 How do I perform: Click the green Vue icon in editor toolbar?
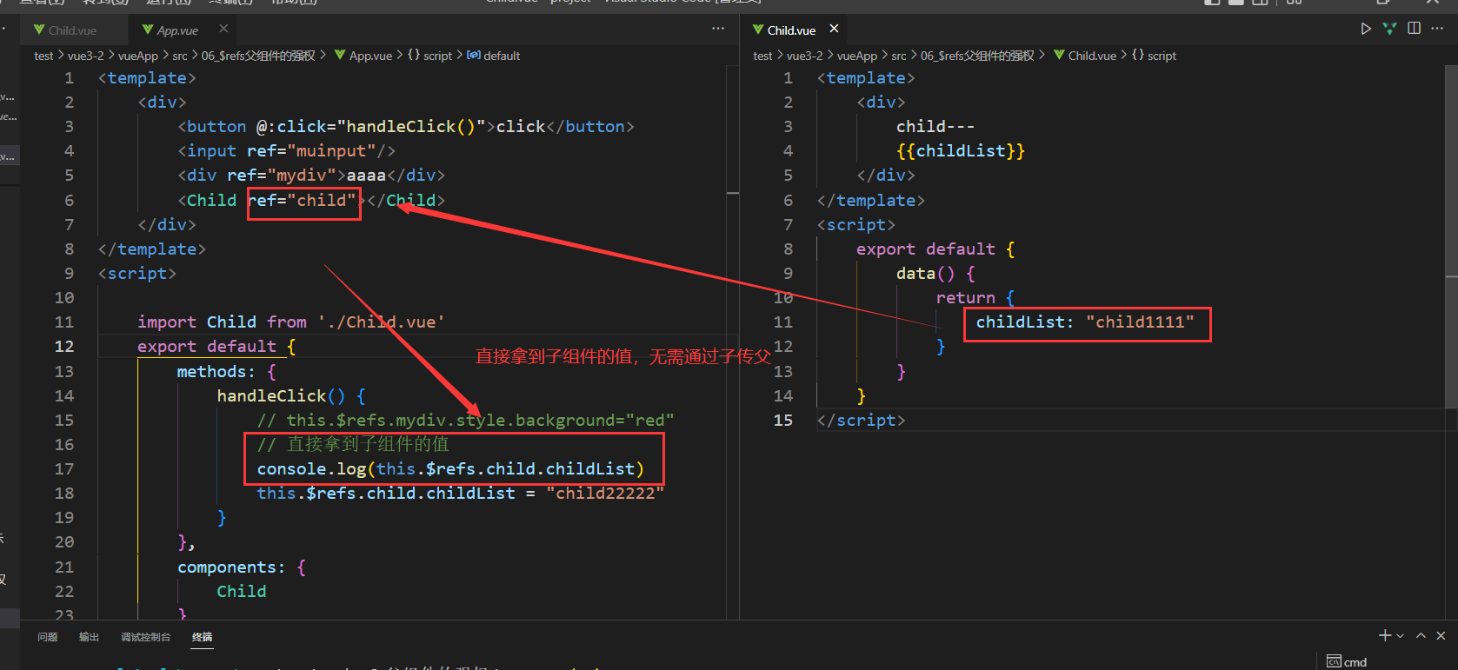point(1389,29)
